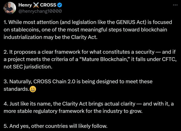The height and width of the screenshot is (131, 181).
Task: Open the three-dot more options menu
Action: point(175,5)
